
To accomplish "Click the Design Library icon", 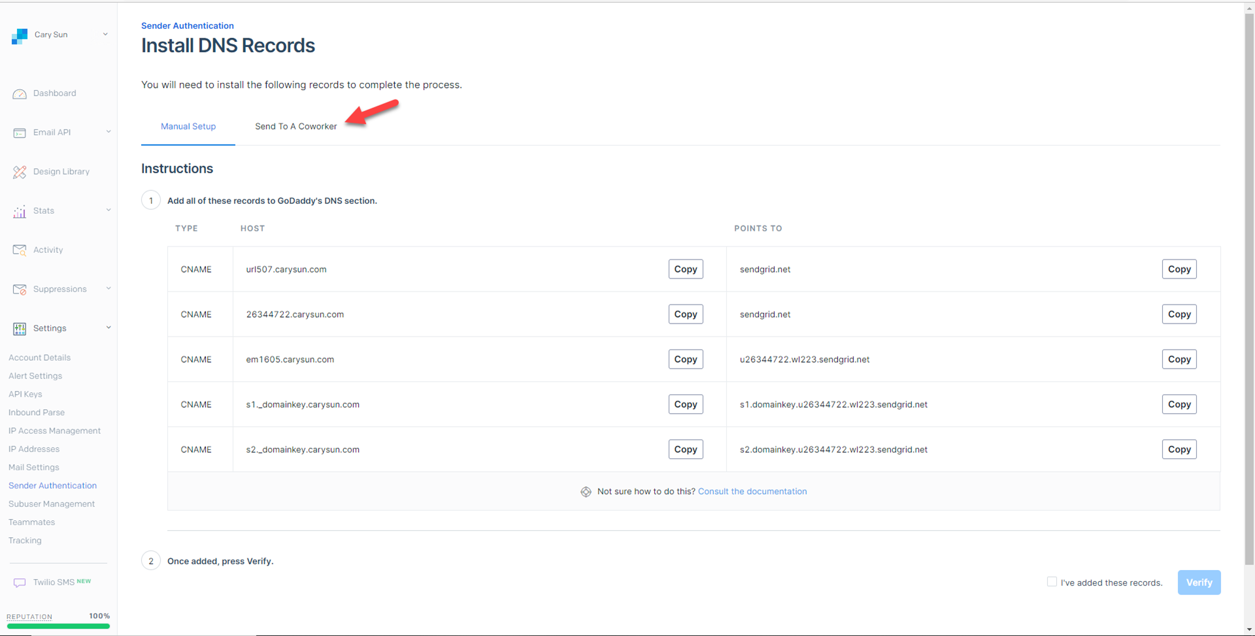I will 20,172.
